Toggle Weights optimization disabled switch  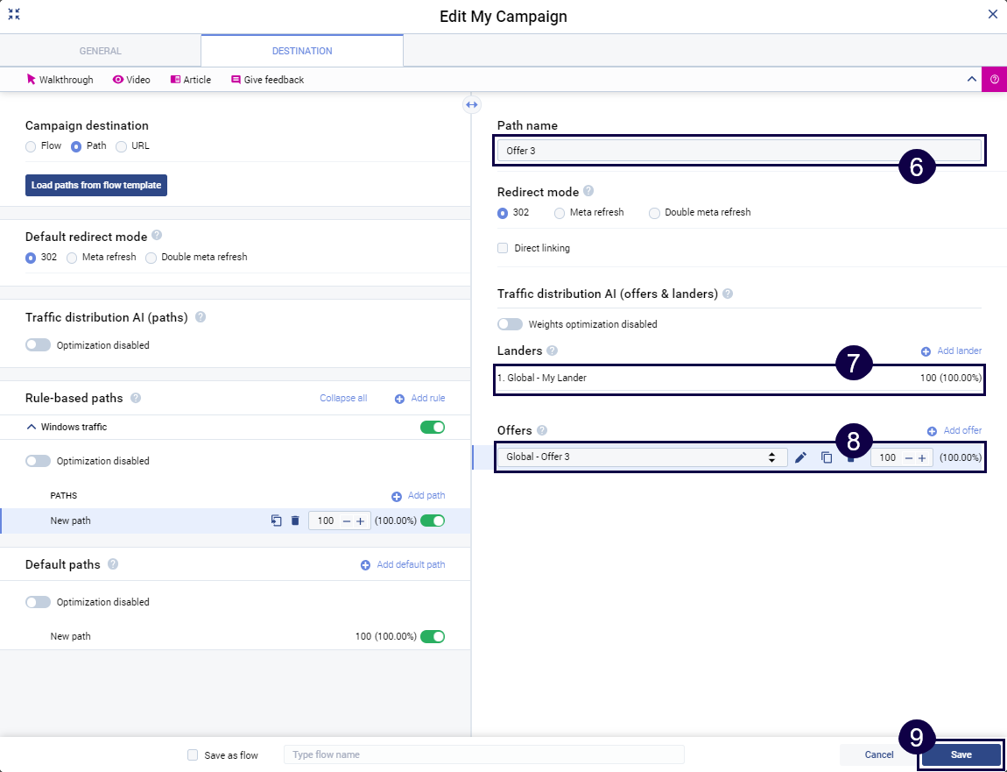tap(510, 324)
